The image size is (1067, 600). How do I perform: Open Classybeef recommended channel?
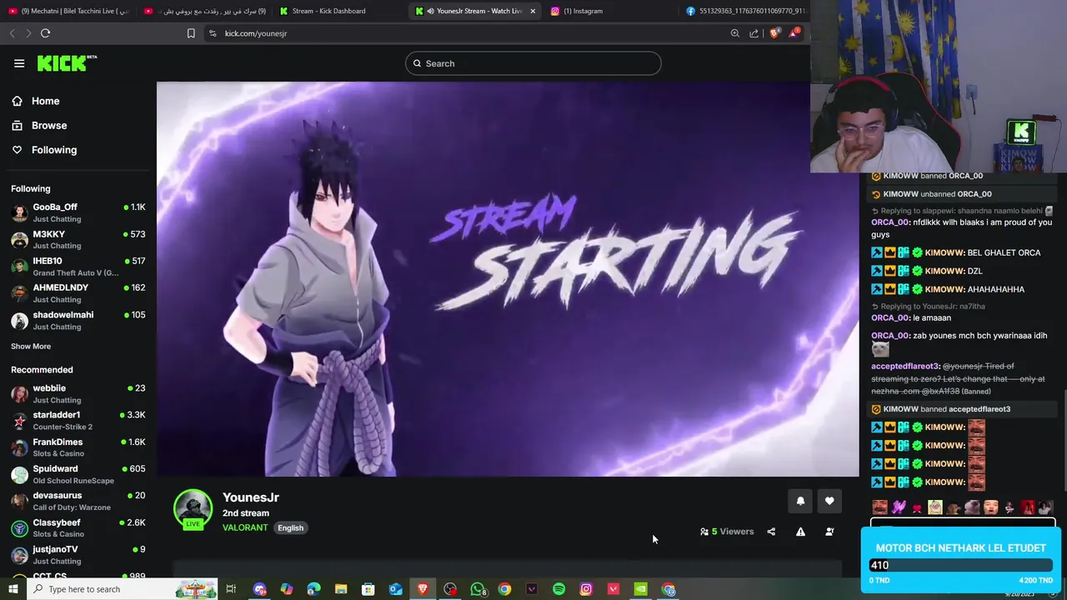78,528
